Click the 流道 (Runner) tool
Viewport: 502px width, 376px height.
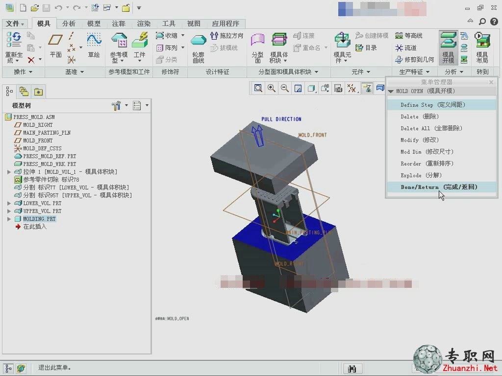click(405, 47)
